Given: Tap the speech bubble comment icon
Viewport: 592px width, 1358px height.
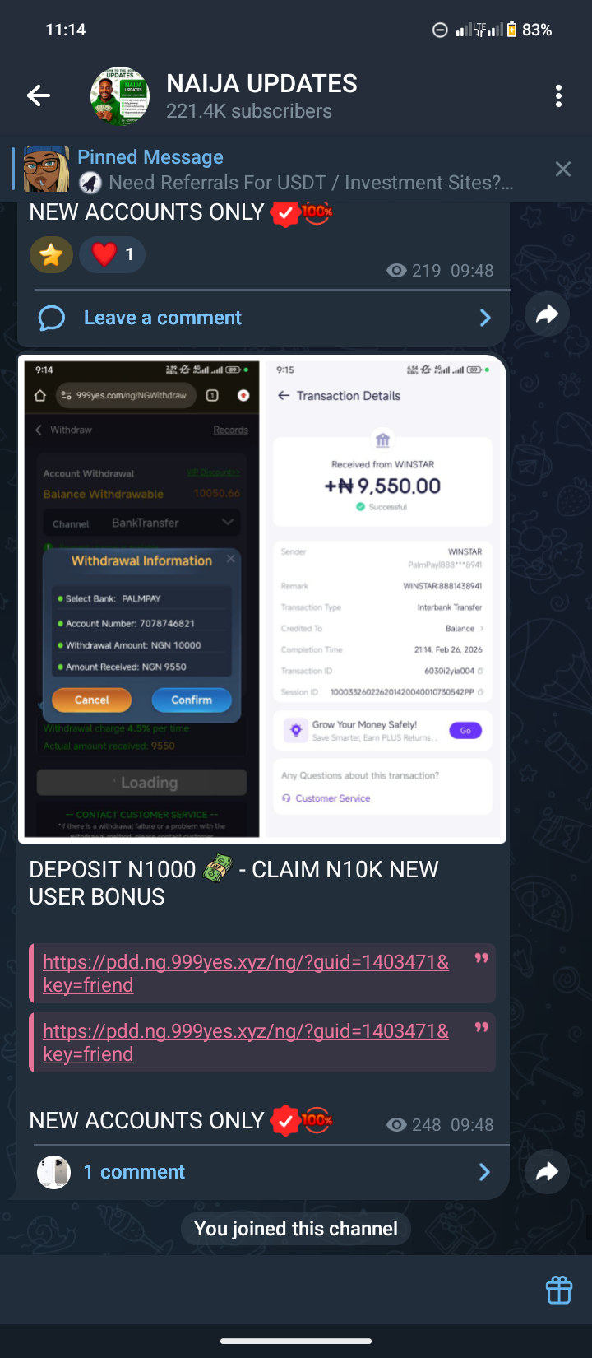Looking at the screenshot, I should 51,318.
